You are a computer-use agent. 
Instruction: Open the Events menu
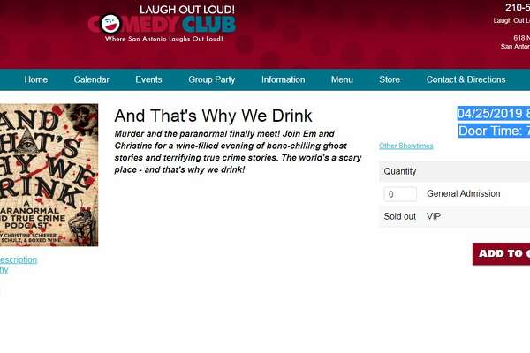coord(148,79)
